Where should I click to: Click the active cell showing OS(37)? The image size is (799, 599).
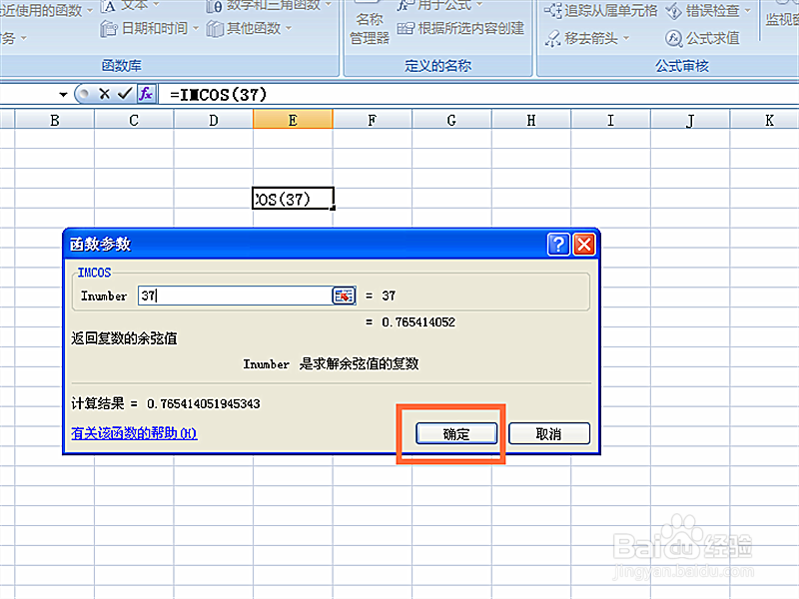coord(293,199)
